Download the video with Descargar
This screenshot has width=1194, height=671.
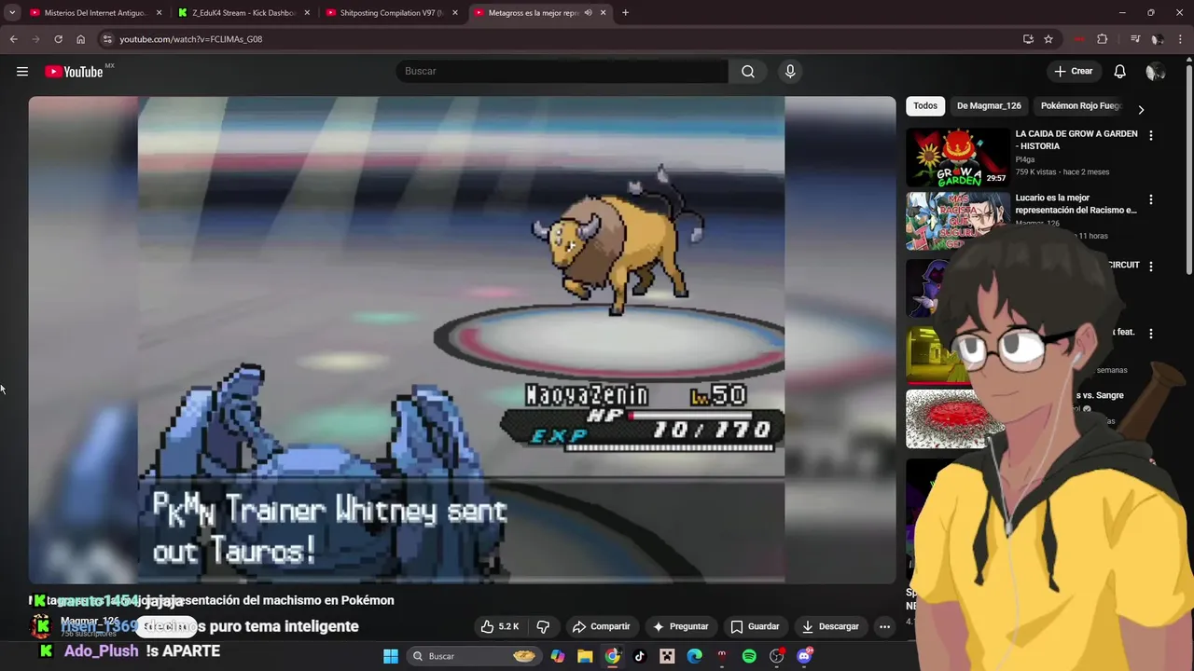tap(830, 626)
